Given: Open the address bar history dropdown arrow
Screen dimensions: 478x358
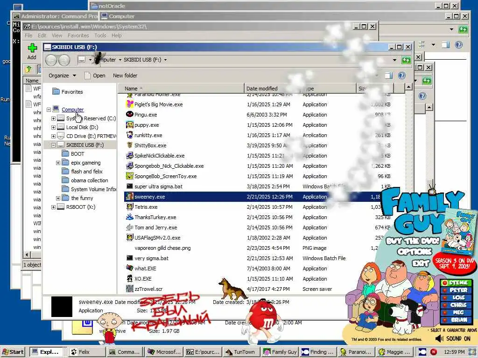Looking at the screenshot, I should (x=394, y=60).
